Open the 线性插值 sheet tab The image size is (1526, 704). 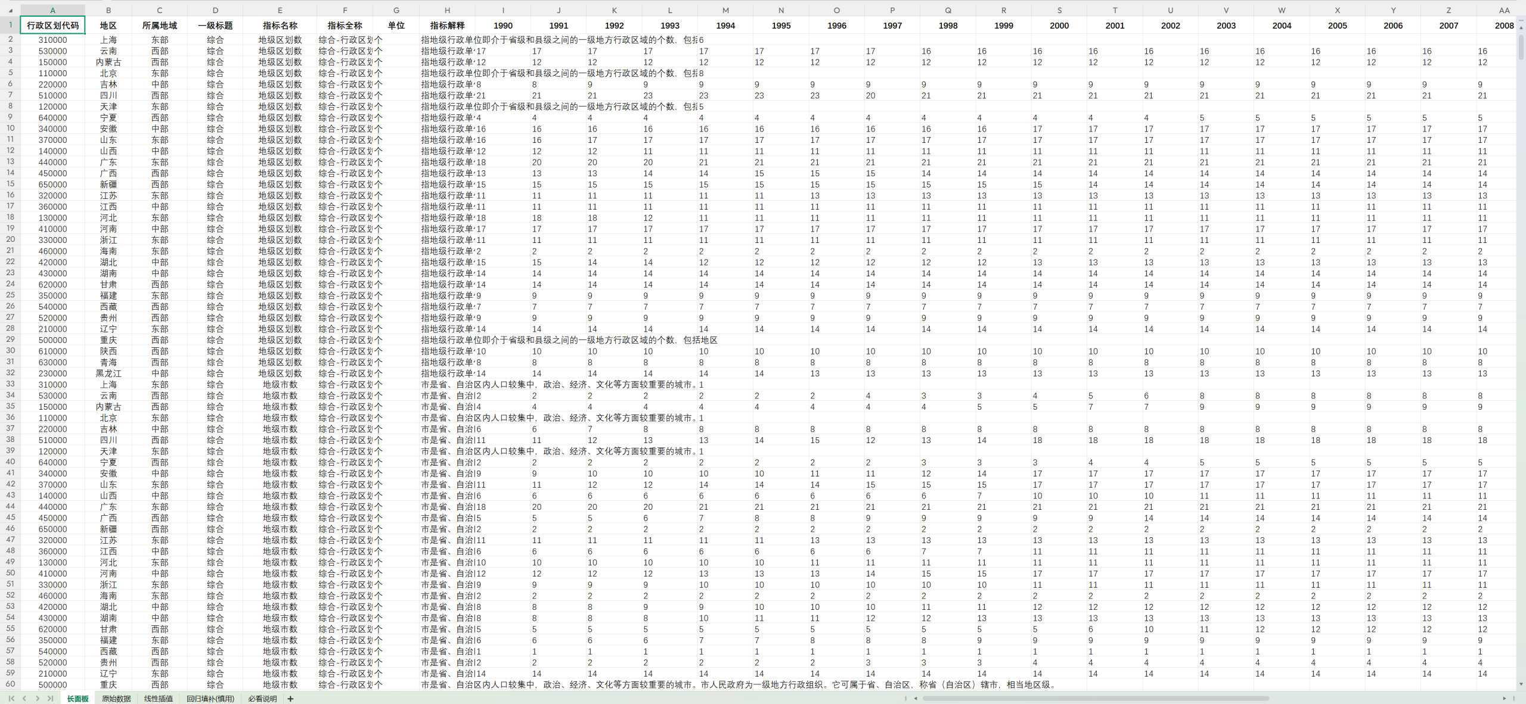(x=158, y=699)
